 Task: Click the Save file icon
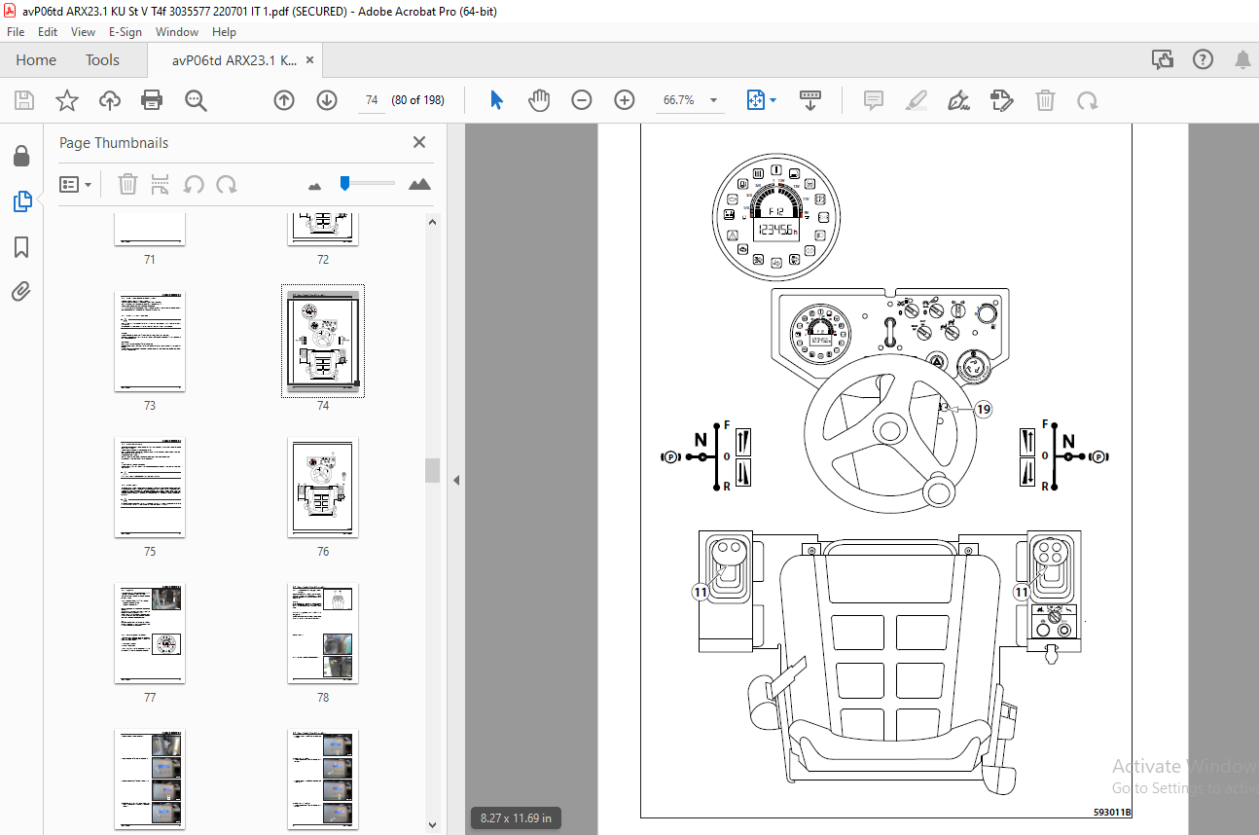coord(24,100)
